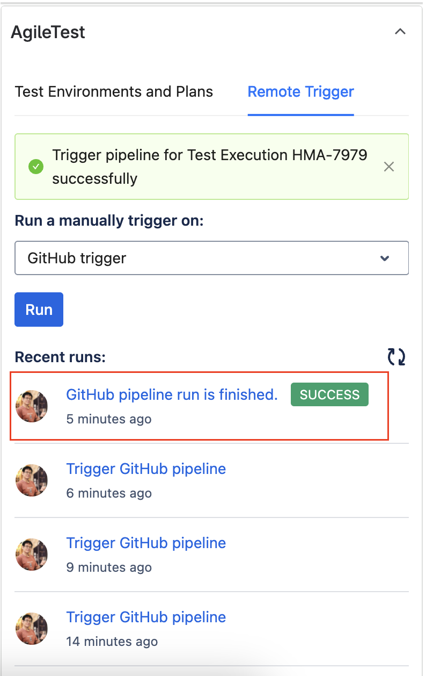Switch to Test Environments and Plans tab

pyautogui.click(x=114, y=92)
